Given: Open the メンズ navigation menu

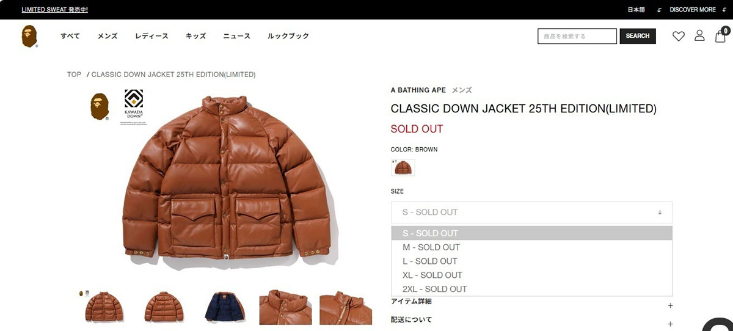Looking at the screenshot, I should [107, 36].
